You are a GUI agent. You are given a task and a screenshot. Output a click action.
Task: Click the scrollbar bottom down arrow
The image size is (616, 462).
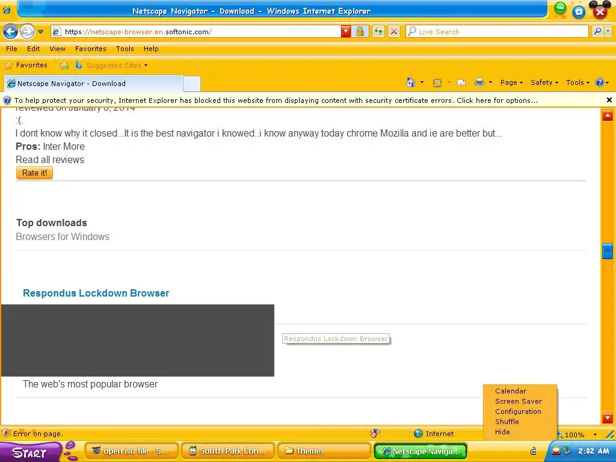tap(608, 417)
